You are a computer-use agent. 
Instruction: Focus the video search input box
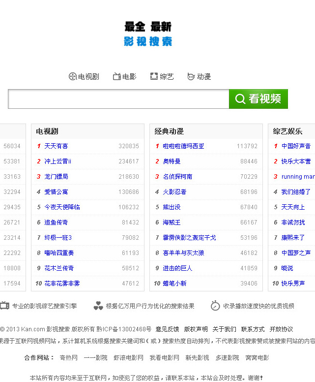[118, 99]
